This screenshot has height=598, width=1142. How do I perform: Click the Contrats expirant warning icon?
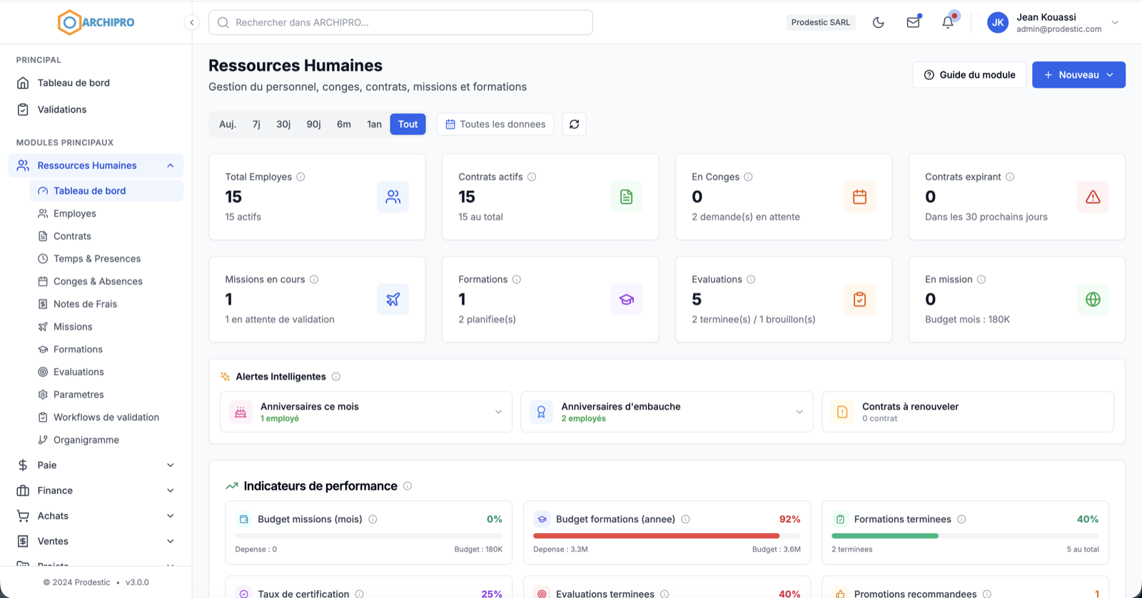pyautogui.click(x=1093, y=197)
